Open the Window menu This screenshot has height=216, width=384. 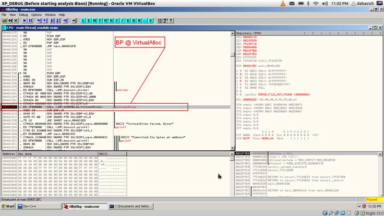click(x=50, y=15)
